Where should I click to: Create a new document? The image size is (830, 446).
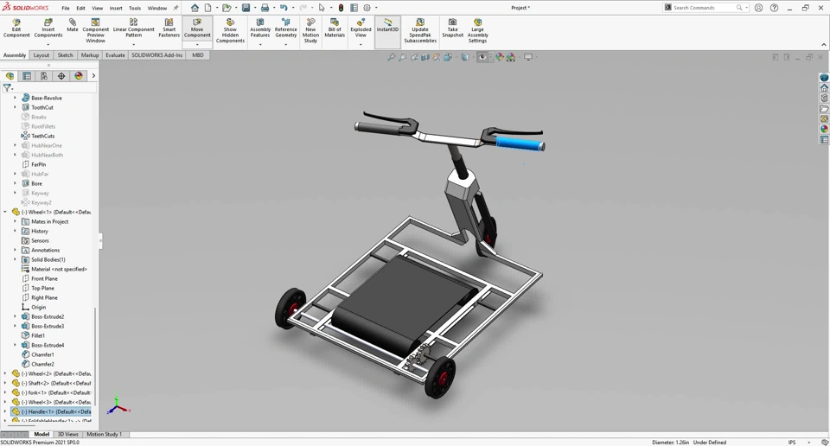pyautogui.click(x=208, y=8)
